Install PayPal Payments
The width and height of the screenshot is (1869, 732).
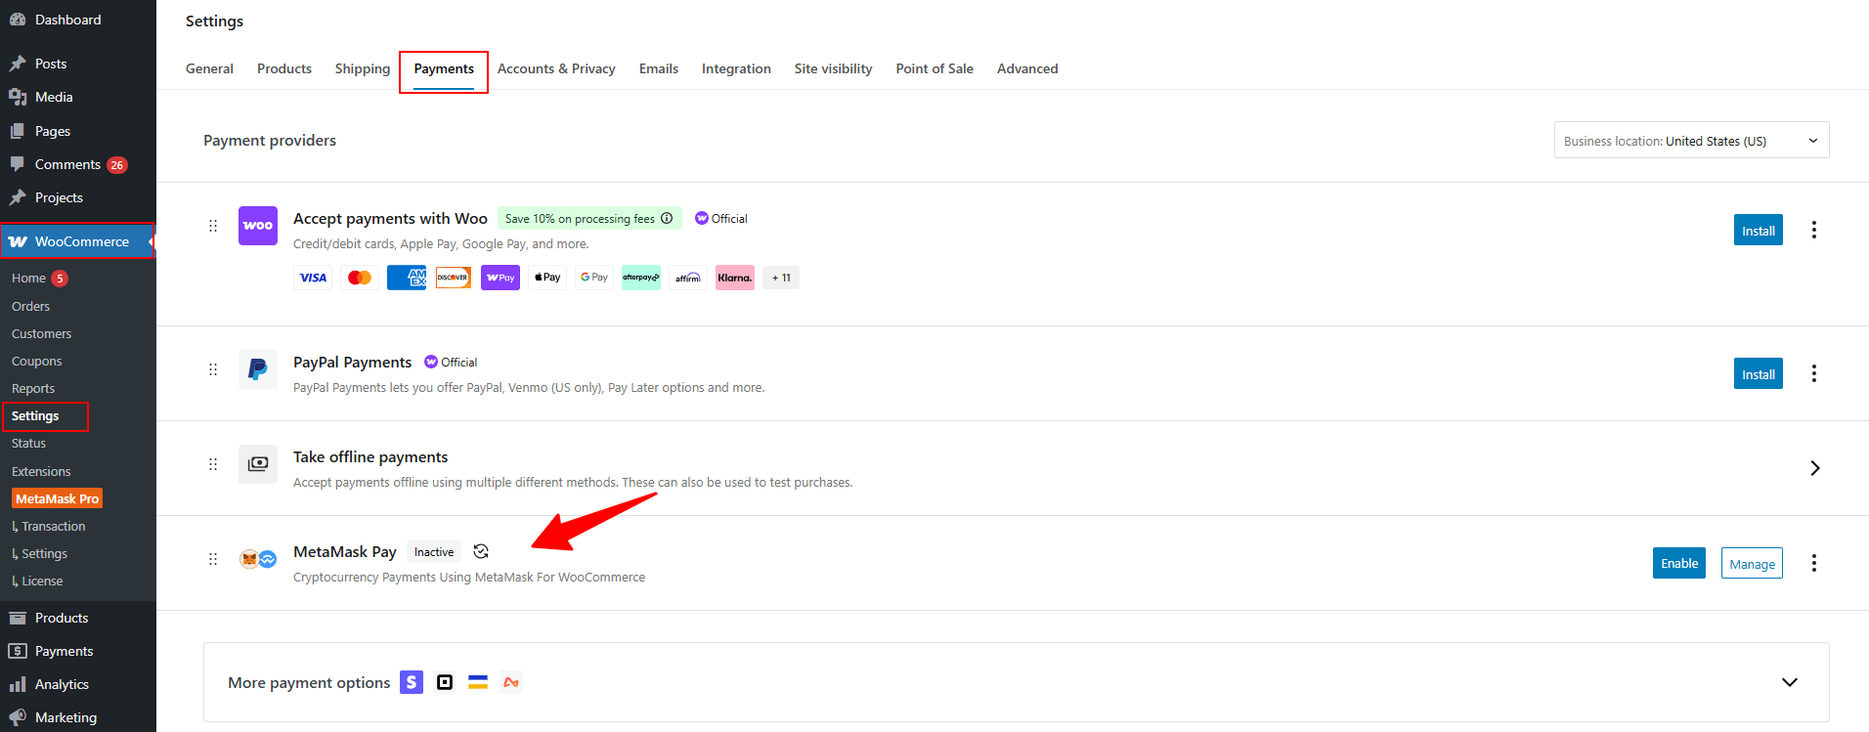1759,373
